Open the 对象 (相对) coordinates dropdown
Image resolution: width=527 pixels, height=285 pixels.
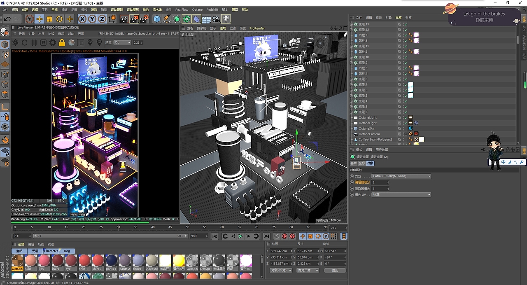coord(281,270)
